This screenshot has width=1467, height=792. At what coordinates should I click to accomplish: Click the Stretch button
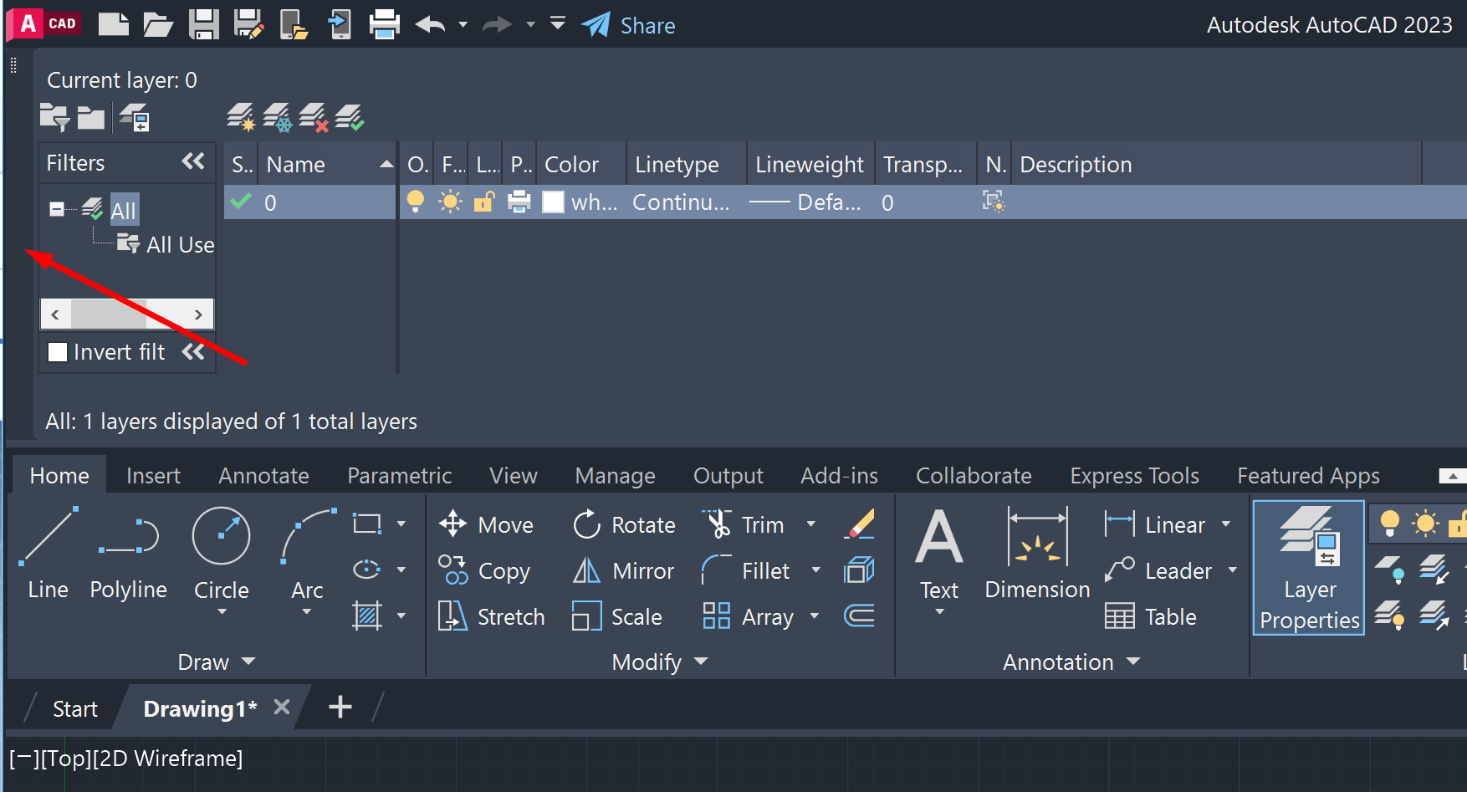tap(492, 616)
